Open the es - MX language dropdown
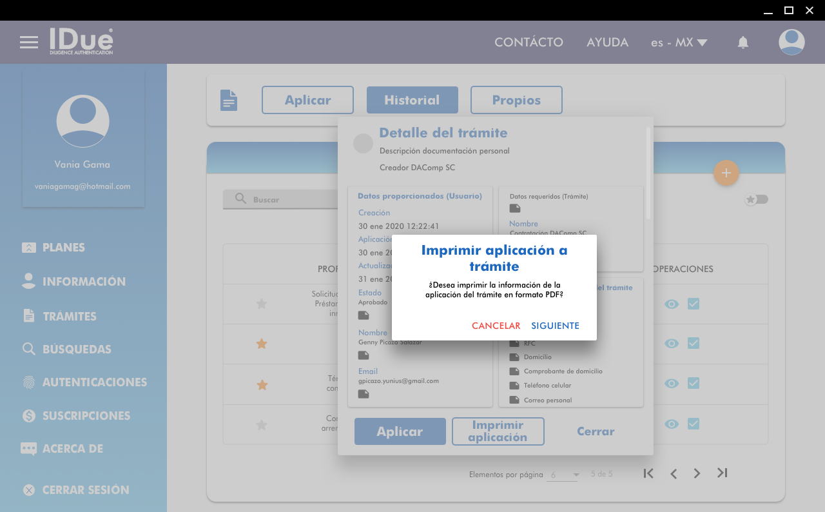The height and width of the screenshot is (512, 825). pyautogui.click(x=679, y=43)
